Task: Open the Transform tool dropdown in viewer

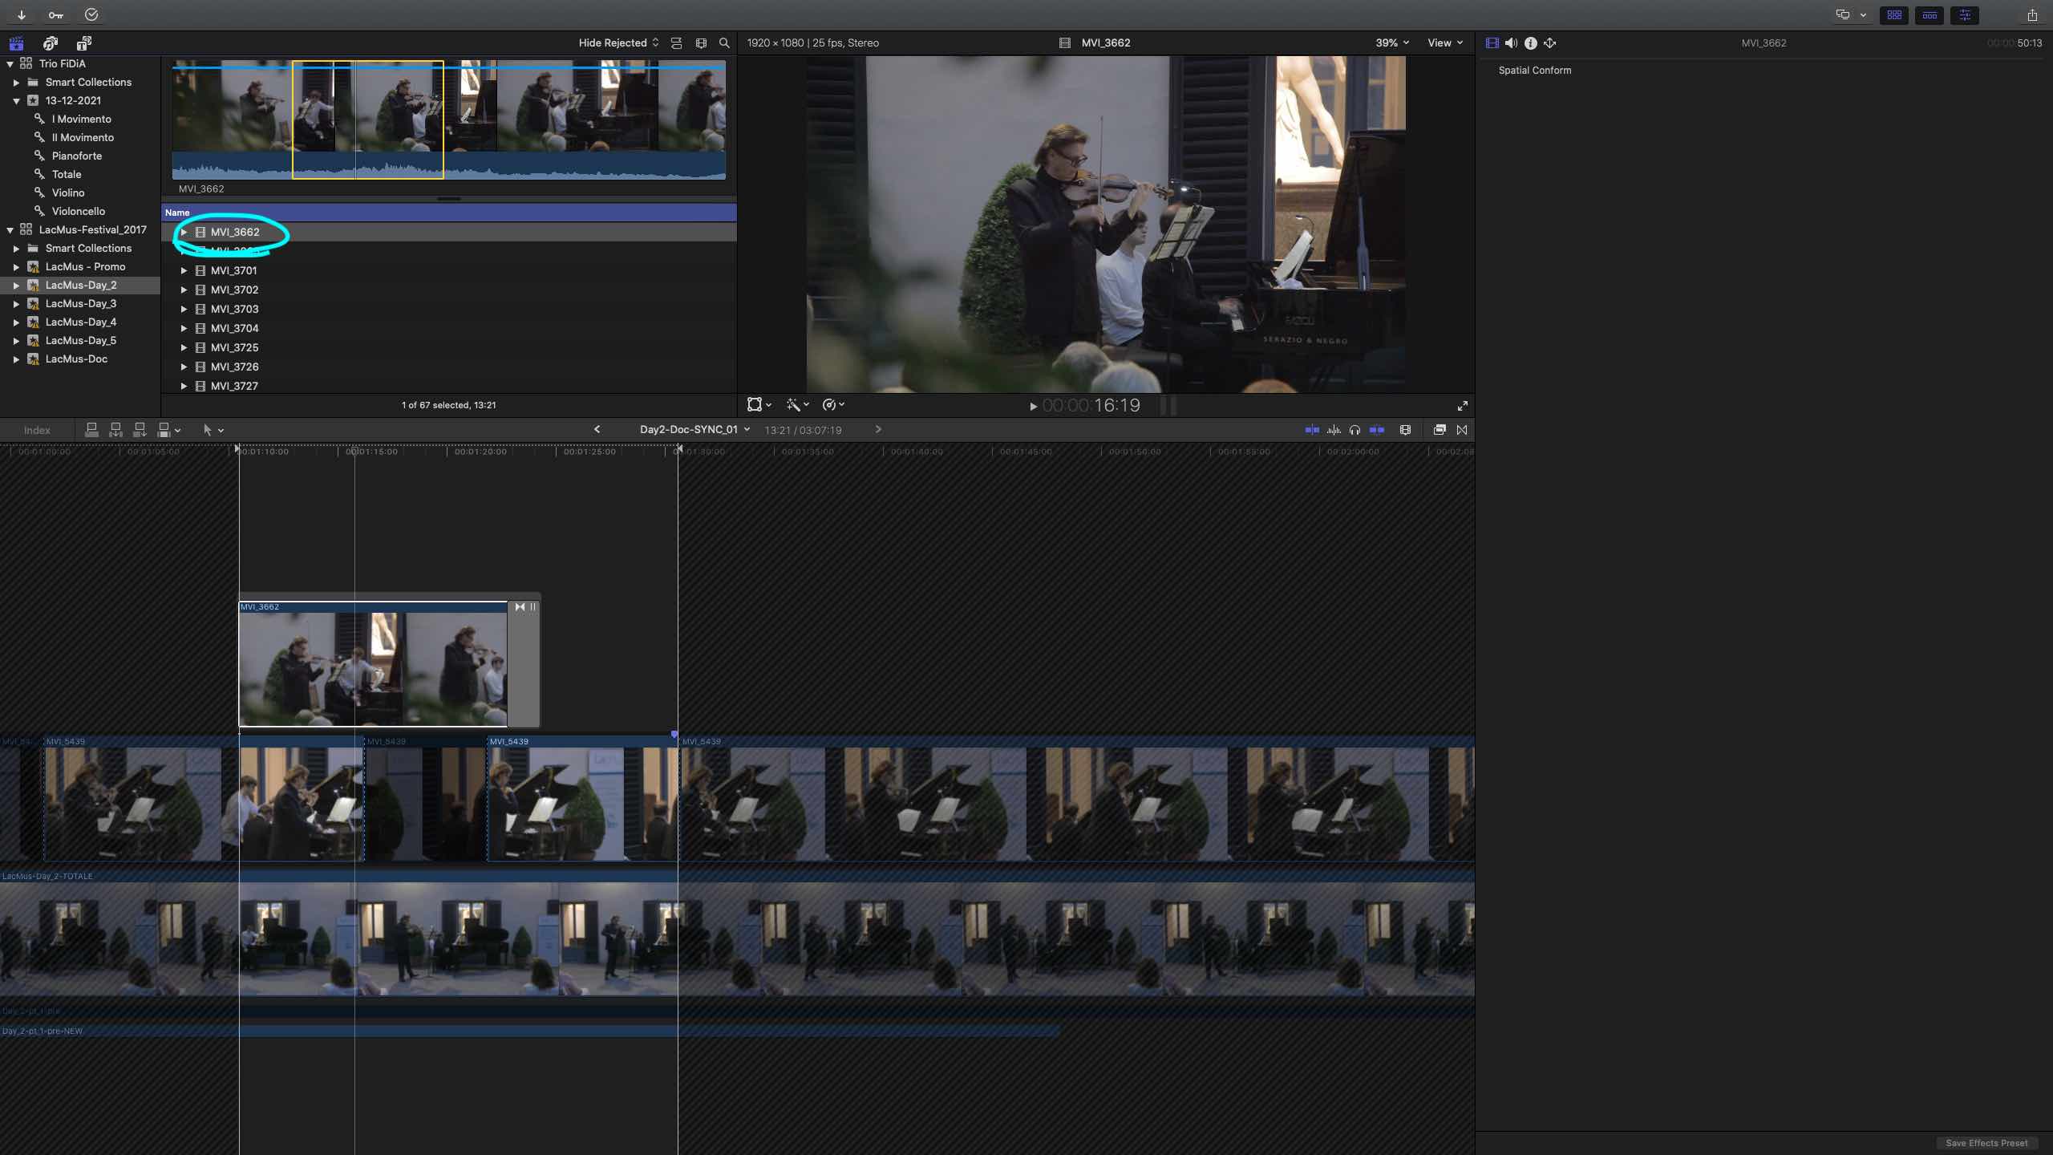Action: [759, 405]
